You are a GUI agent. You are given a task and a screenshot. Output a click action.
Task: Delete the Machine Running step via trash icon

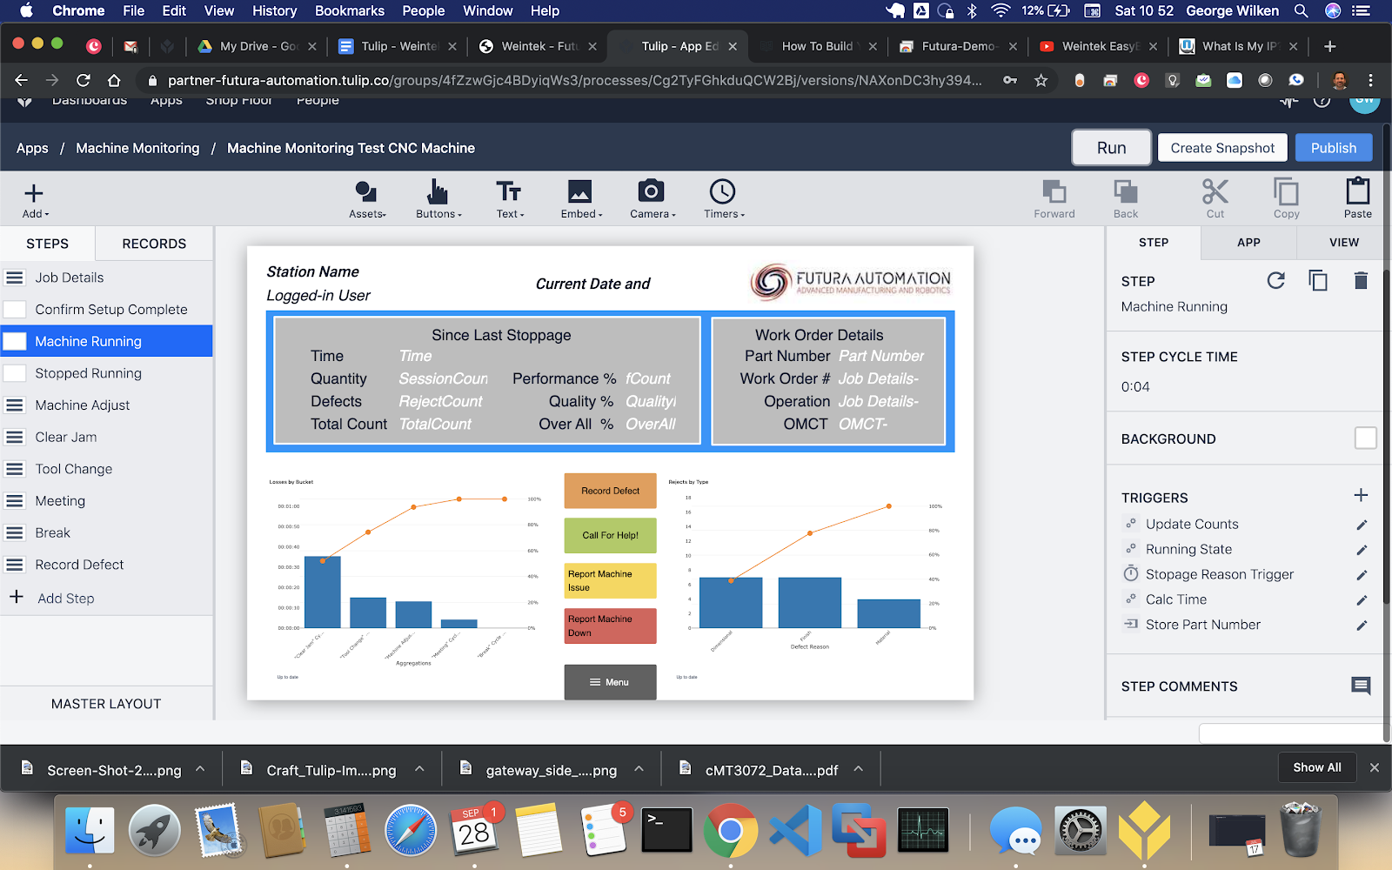pyautogui.click(x=1360, y=280)
